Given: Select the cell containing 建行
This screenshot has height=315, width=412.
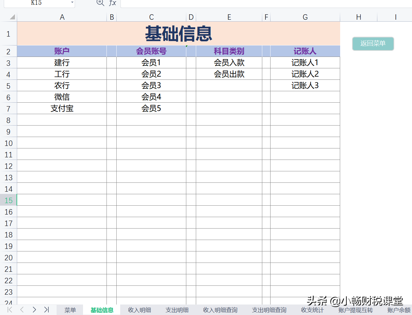Looking at the screenshot, I should pyautogui.click(x=62, y=62).
